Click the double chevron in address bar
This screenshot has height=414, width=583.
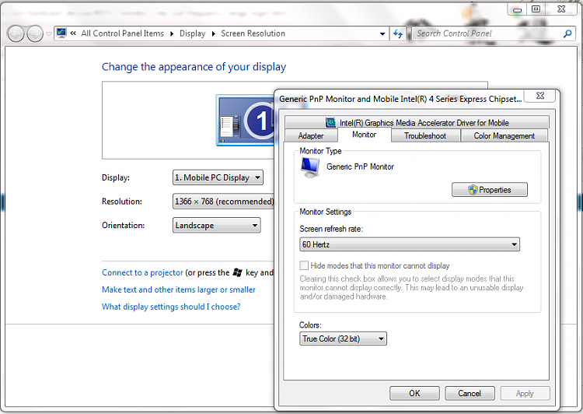tap(73, 33)
